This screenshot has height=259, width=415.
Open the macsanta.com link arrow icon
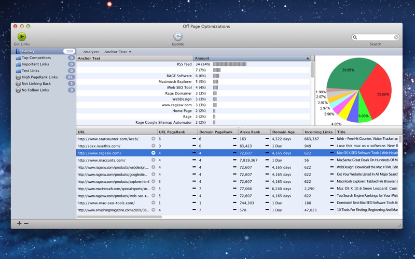(x=153, y=160)
